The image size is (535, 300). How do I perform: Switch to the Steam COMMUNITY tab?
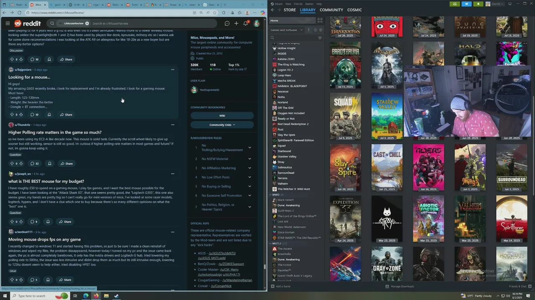[331, 10]
